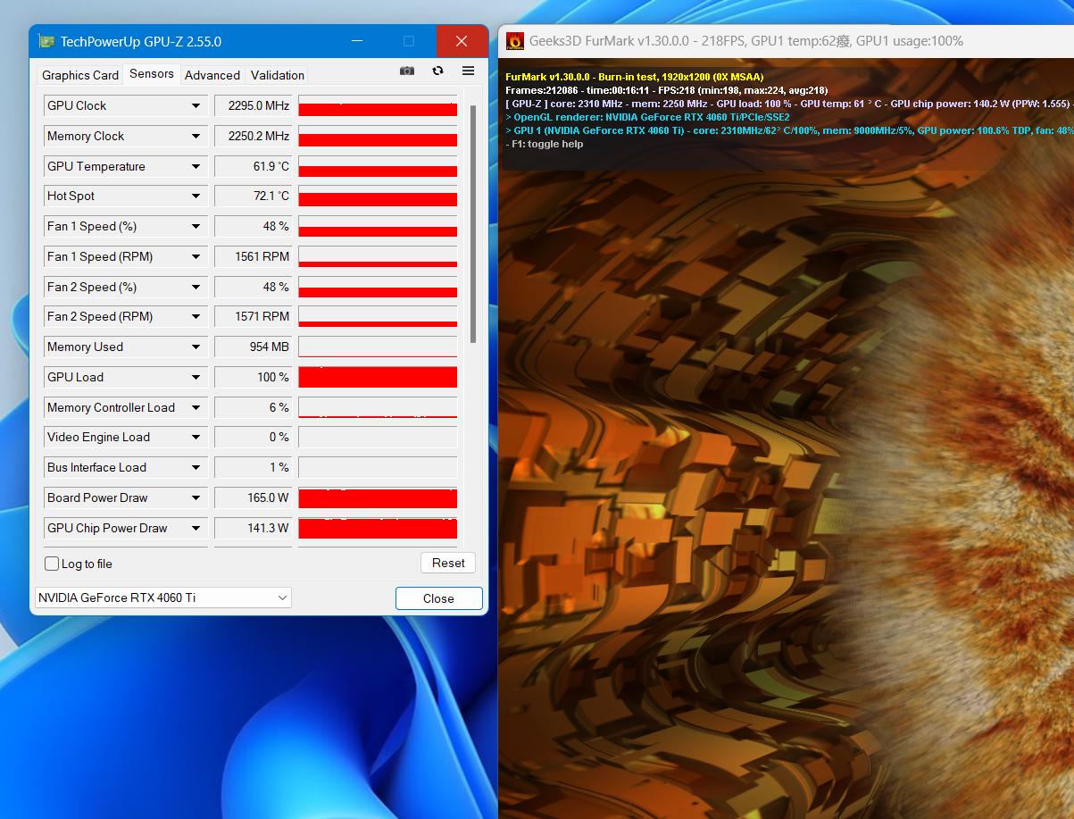Click the FurMark Frames and FPS stats line
Viewport: 1074px width, 819px height.
click(666, 90)
